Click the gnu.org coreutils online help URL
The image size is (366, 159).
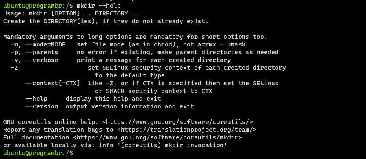[177, 122]
